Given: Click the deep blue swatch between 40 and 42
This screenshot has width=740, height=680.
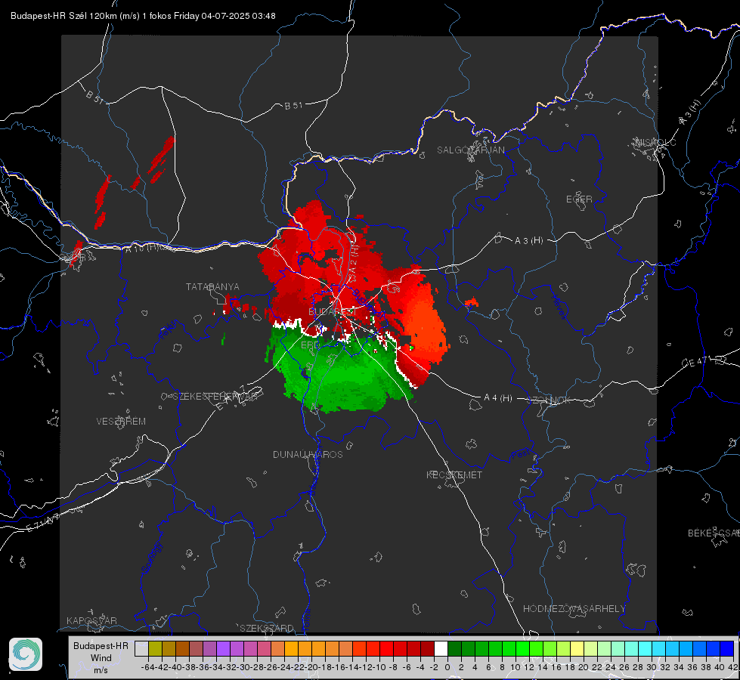Looking at the screenshot, I should 727,648.
